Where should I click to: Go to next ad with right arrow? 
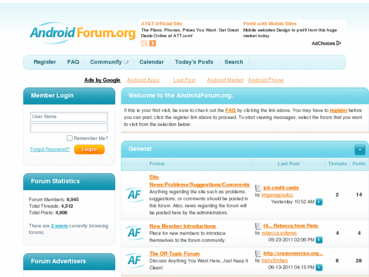tap(152, 43)
